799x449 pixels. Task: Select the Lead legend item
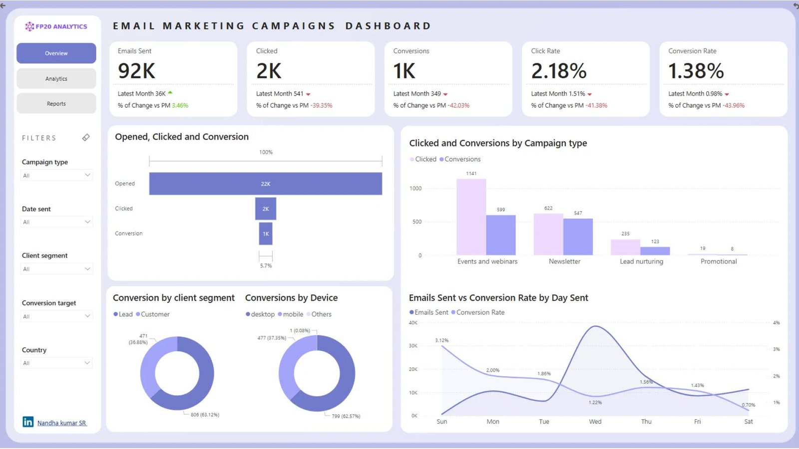123,314
